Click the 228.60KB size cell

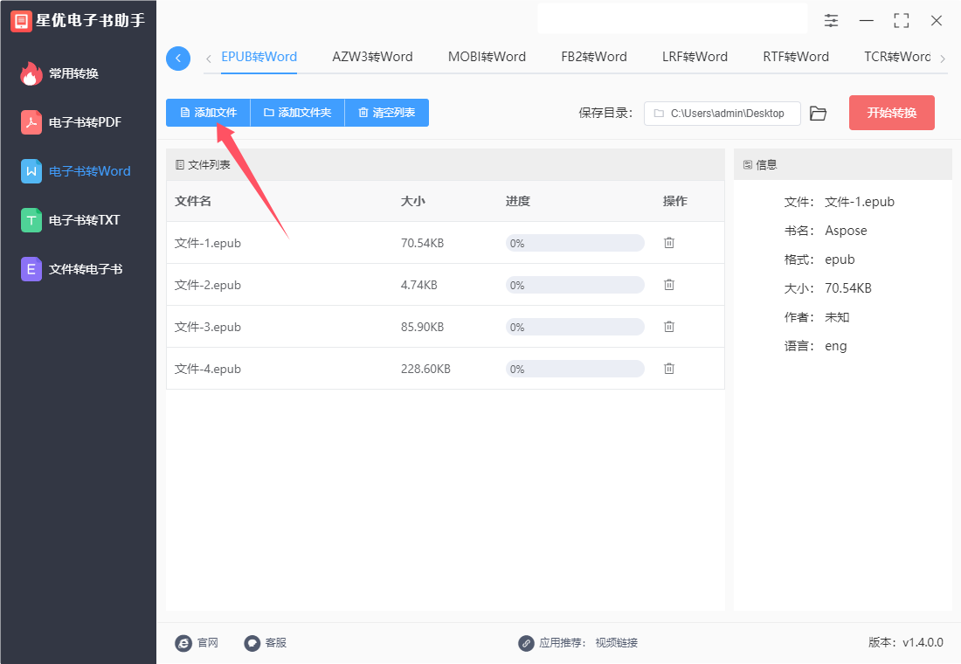pos(426,369)
